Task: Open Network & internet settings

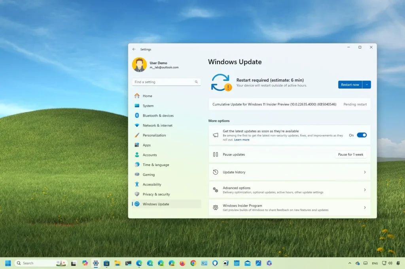Action: (x=167, y=125)
